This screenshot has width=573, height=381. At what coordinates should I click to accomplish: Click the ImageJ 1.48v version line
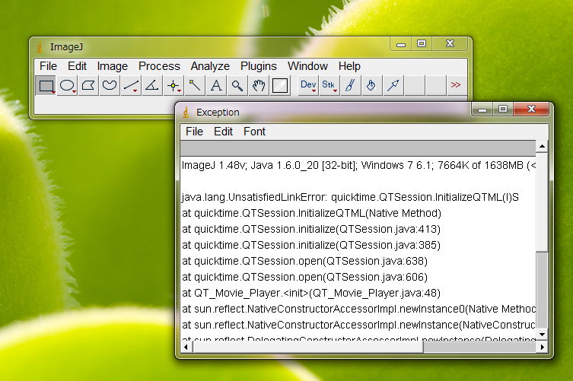pos(358,166)
